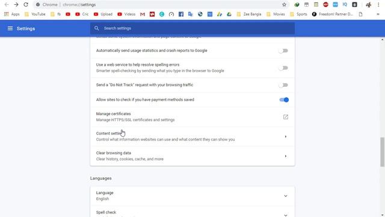The height and width of the screenshot is (217, 385).
Task: Open the teal C bookmark icon
Action: coord(162,14)
